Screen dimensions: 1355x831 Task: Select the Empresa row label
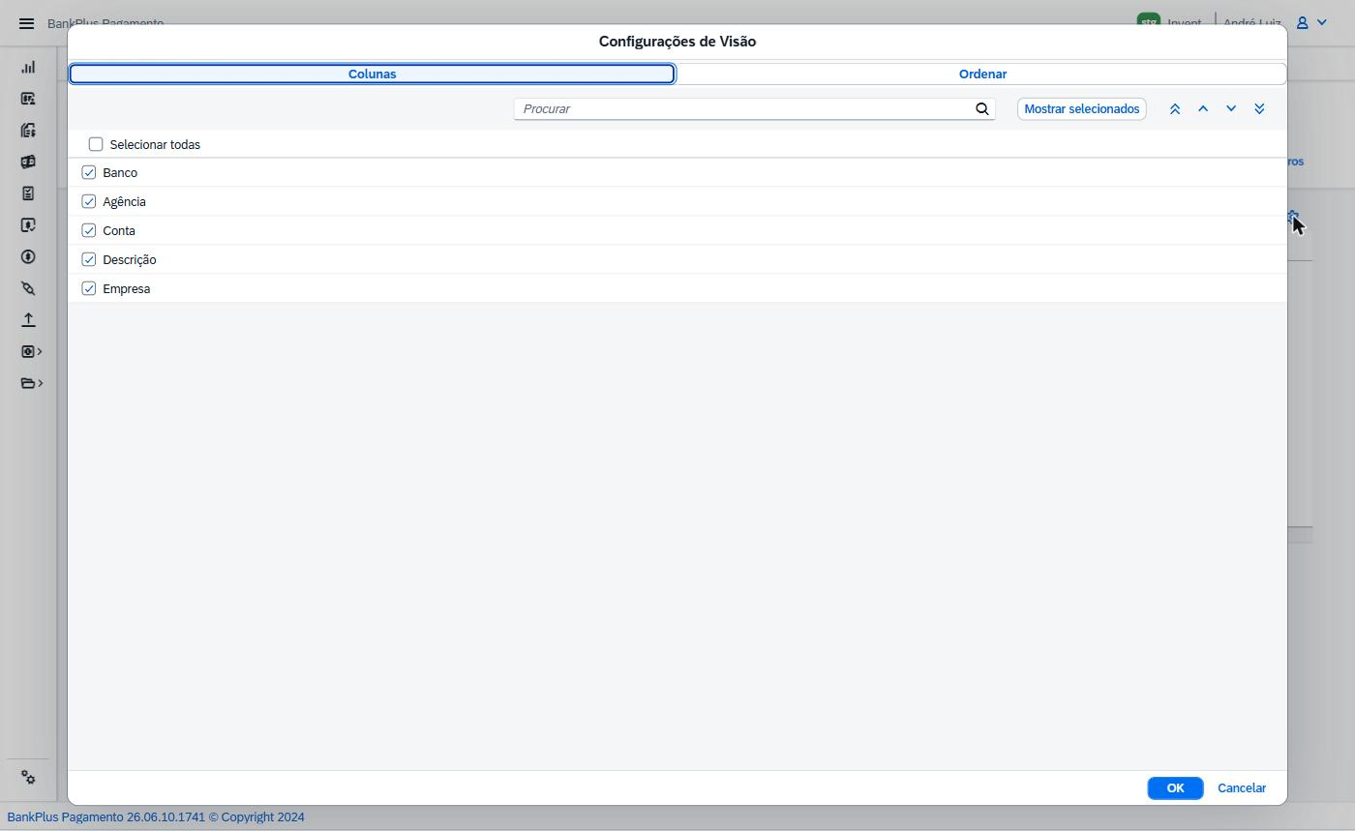click(127, 288)
